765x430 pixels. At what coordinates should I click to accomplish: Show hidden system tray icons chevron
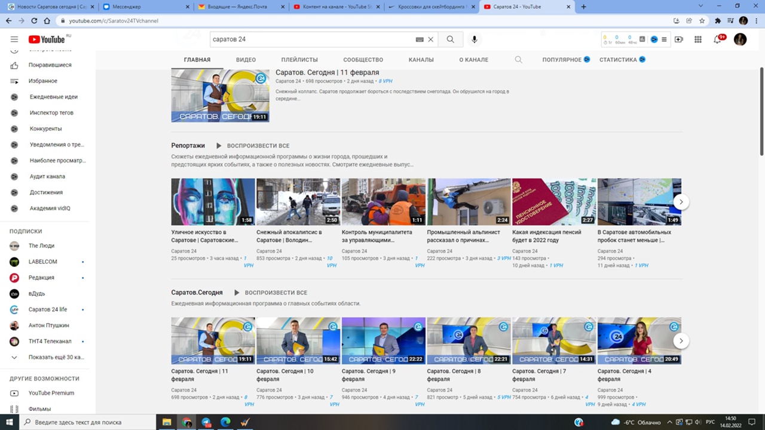[x=669, y=422]
